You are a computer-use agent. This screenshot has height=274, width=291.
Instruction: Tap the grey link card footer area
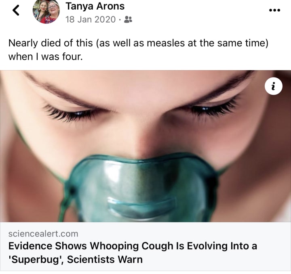tap(145, 247)
